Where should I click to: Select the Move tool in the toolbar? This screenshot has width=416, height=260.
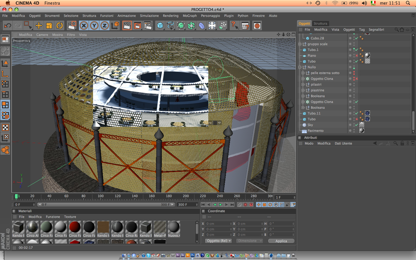[x=38, y=26]
